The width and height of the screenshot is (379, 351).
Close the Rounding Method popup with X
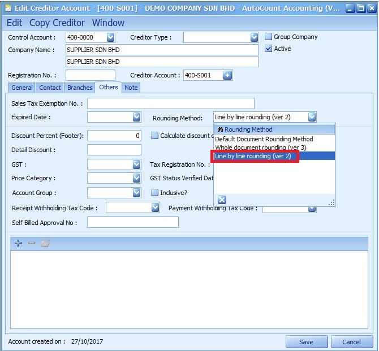[222, 200]
